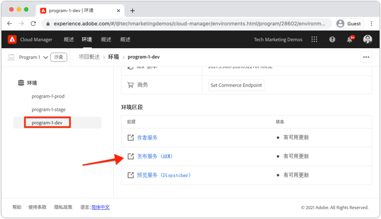Change language via 简体中文 link

coord(101,207)
